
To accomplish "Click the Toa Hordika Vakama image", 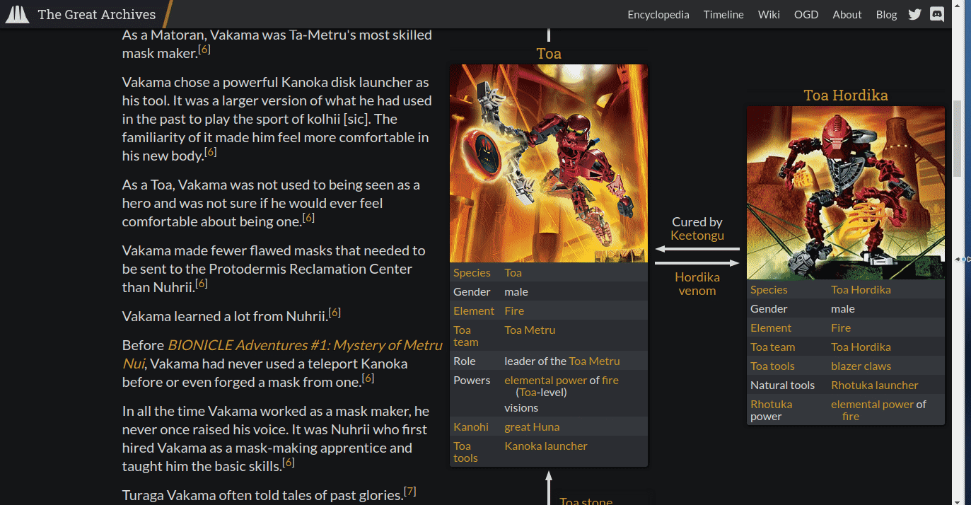I will pos(845,192).
